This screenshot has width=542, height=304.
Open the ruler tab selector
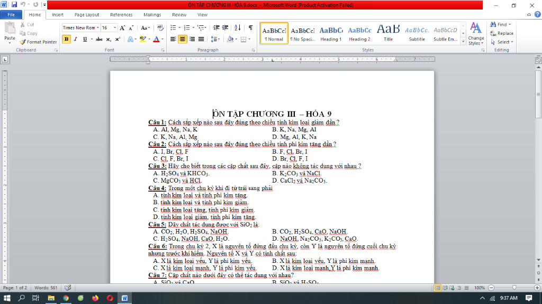[x=5, y=59]
